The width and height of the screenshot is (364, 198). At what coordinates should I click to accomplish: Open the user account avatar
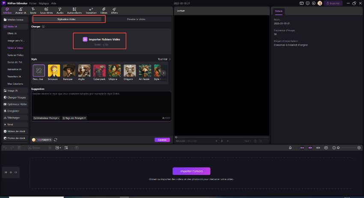coord(320,3)
